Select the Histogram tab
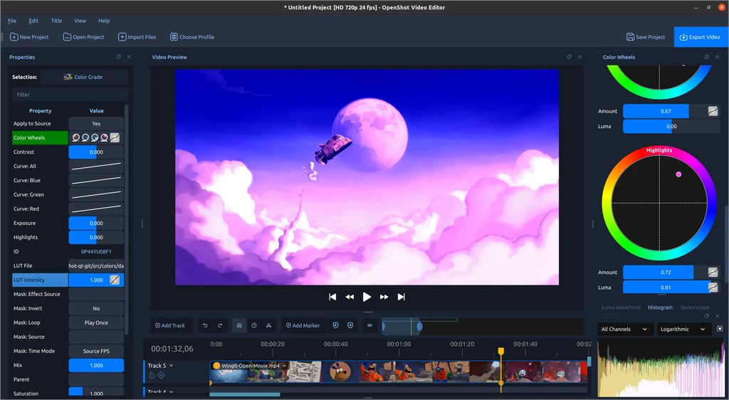This screenshot has width=729, height=400. click(x=660, y=307)
